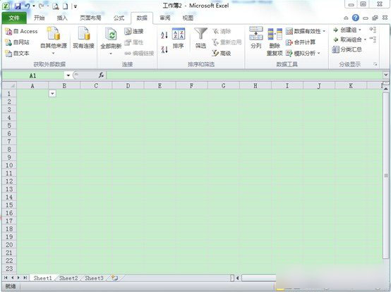Click the 现有连接 (Existing Connections) icon

[83, 37]
